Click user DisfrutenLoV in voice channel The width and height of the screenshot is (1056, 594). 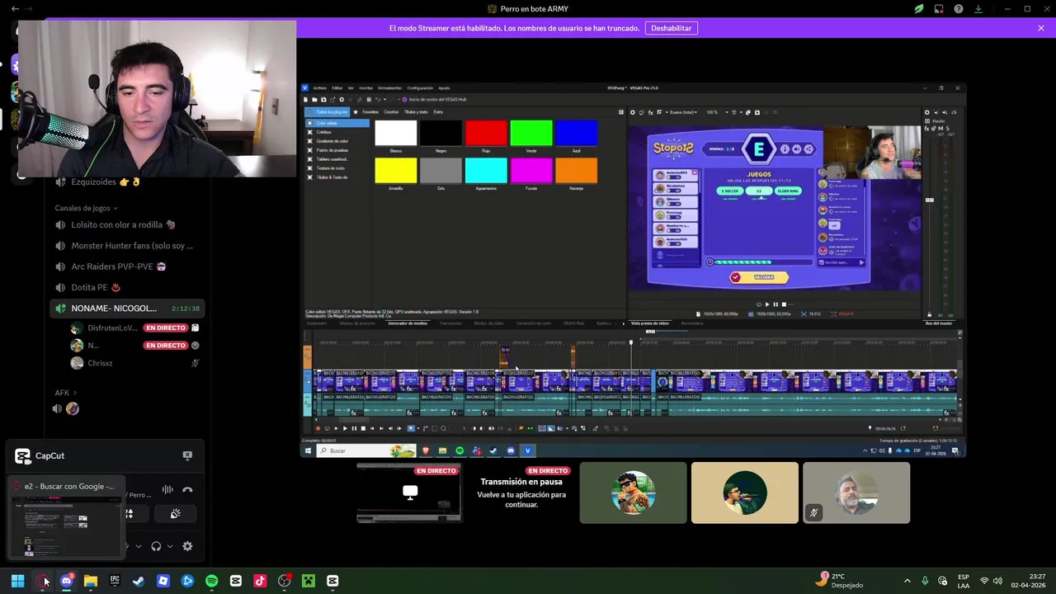click(x=135, y=328)
